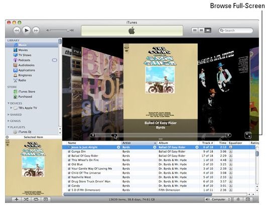Image resolution: width=266 pixels, height=205 pixels.
Task: Switch to Cover Flow view icon
Action: pos(208,31)
